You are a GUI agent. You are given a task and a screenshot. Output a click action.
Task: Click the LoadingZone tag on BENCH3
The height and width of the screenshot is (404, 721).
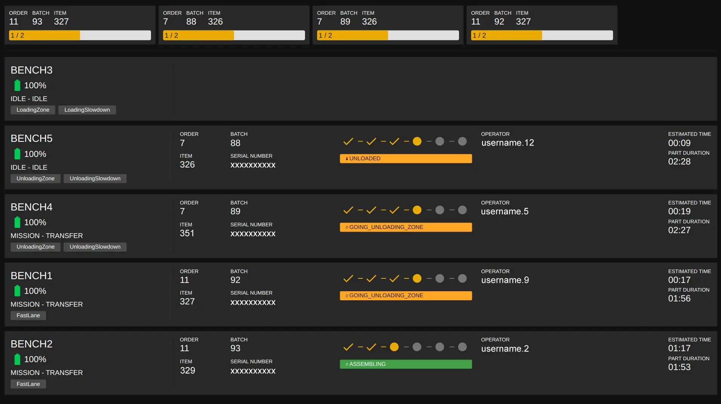pyautogui.click(x=33, y=110)
